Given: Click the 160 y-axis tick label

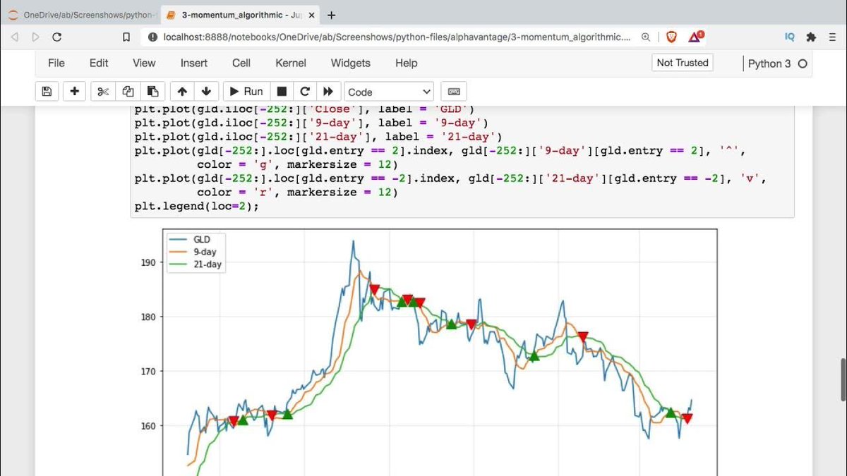Looking at the screenshot, I should [148, 426].
